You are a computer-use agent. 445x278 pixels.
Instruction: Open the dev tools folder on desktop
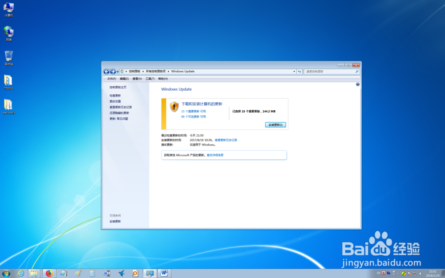click(x=8, y=107)
